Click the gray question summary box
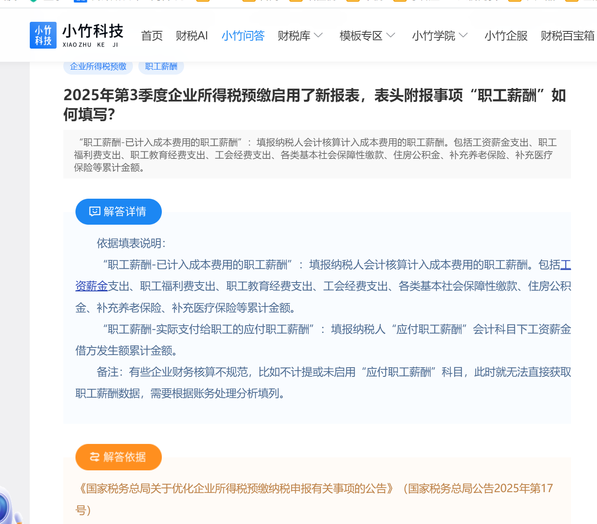 point(317,155)
